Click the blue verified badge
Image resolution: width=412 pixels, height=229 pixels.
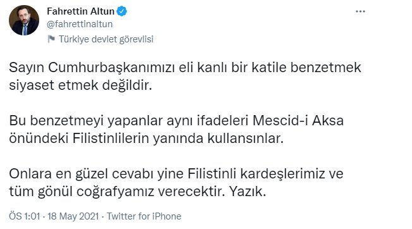click(122, 11)
